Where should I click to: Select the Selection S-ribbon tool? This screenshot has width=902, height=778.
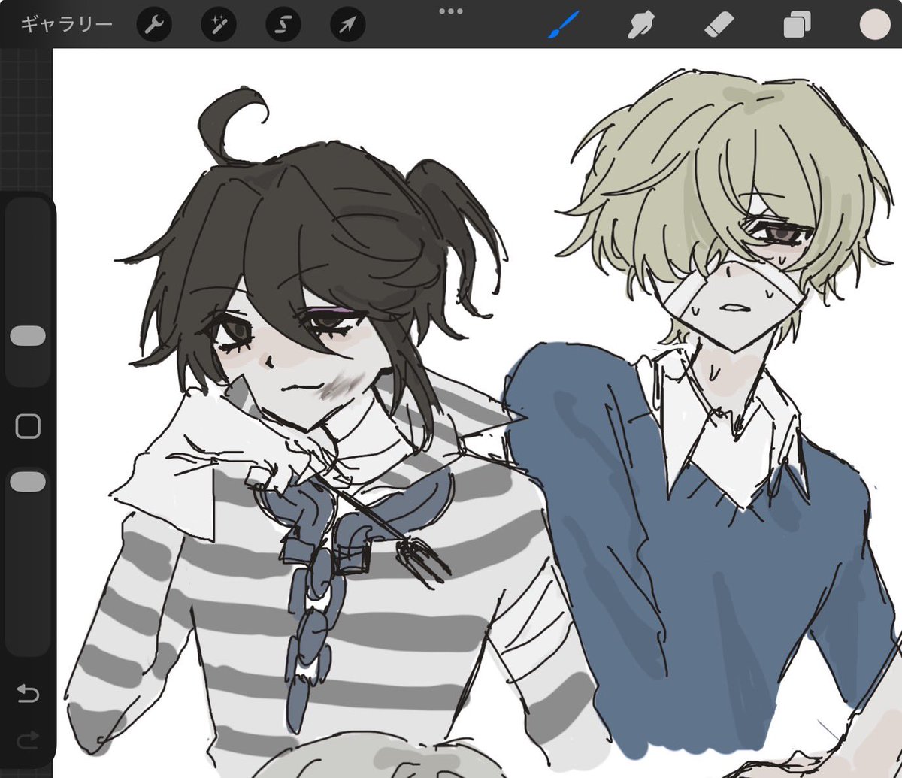(x=283, y=26)
